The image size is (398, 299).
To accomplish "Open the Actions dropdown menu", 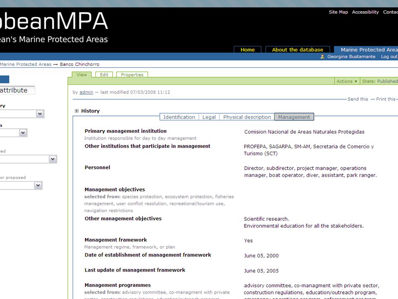I will pos(347,81).
